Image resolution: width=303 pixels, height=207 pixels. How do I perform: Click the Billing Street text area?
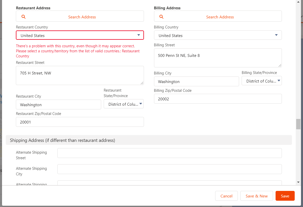tap(218, 58)
